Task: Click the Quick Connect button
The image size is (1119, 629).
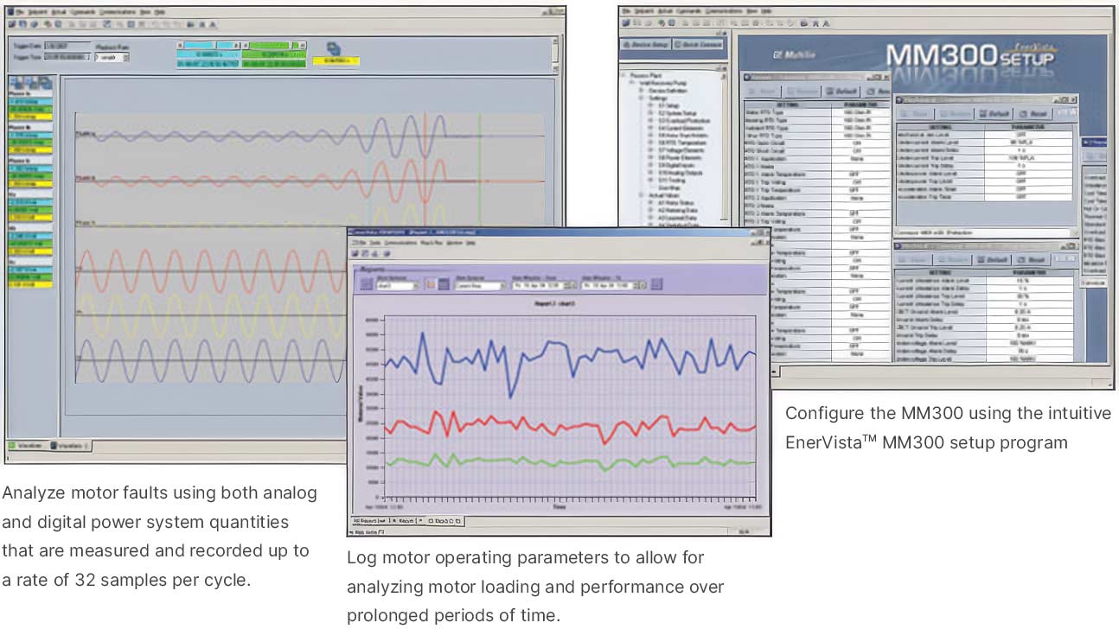Action: tap(698, 44)
